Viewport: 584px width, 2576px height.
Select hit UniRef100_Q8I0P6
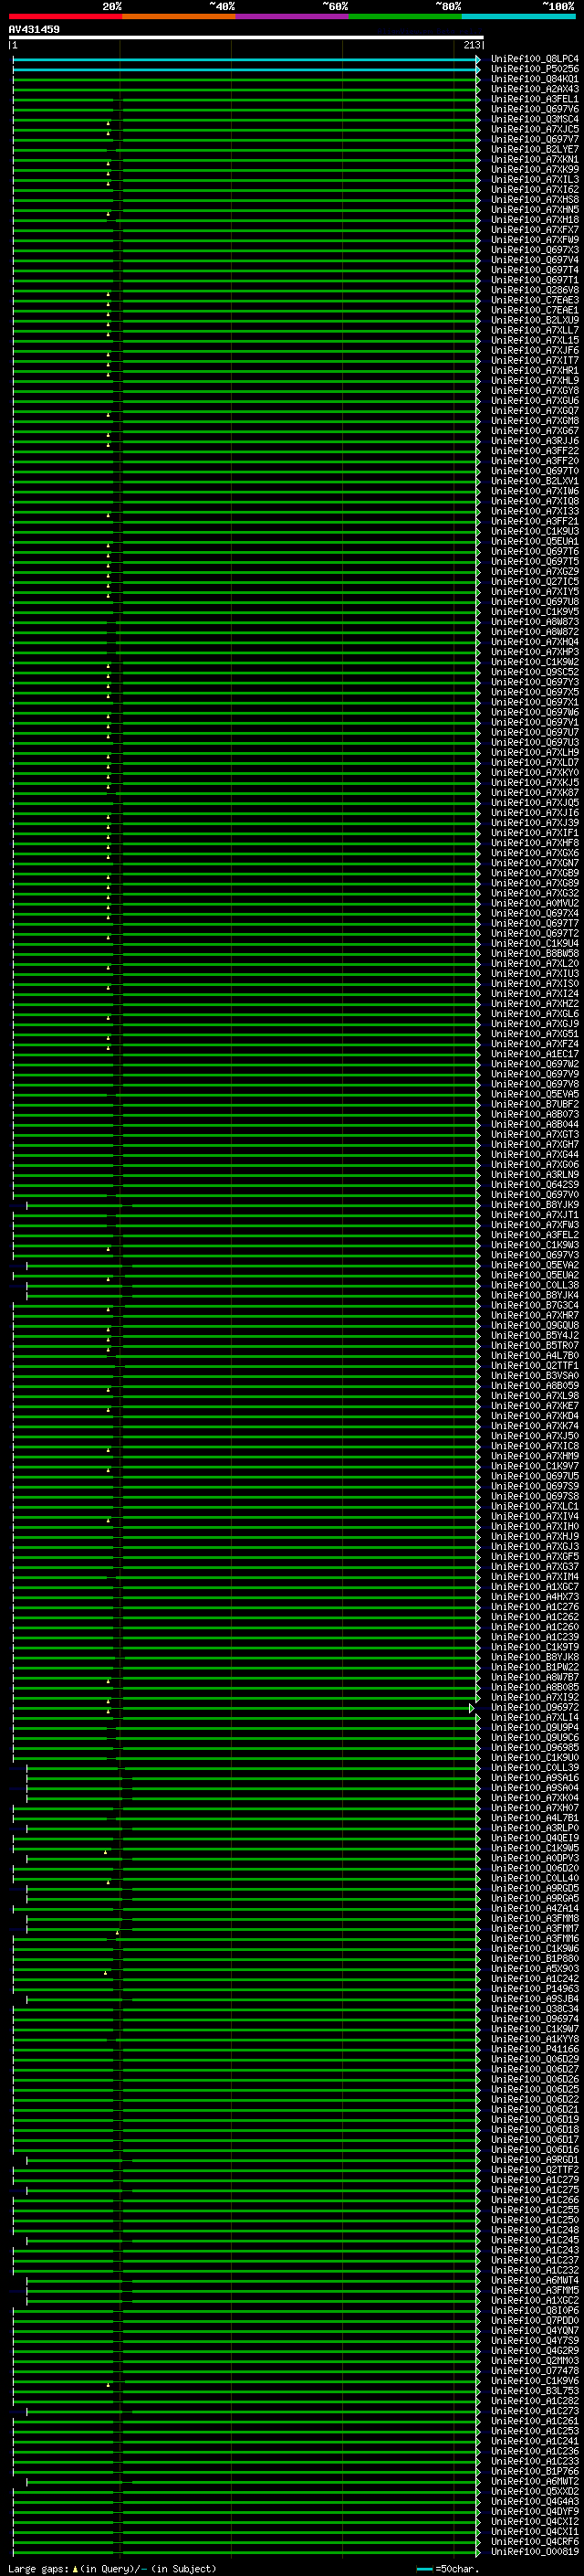520,2311
